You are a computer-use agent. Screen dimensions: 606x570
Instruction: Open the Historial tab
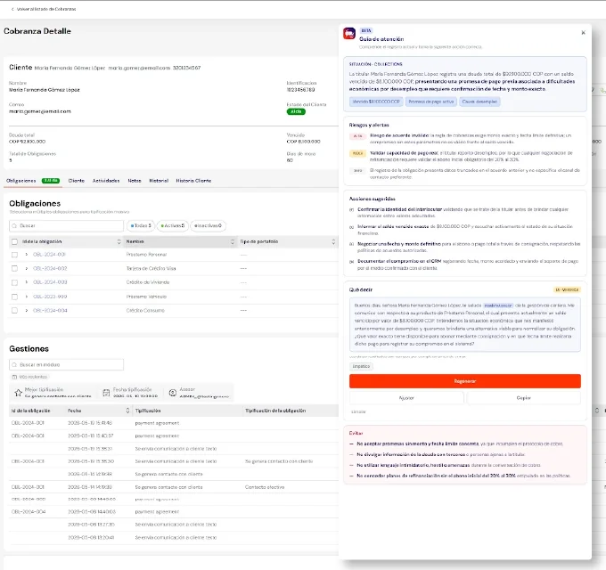coord(159,181)
